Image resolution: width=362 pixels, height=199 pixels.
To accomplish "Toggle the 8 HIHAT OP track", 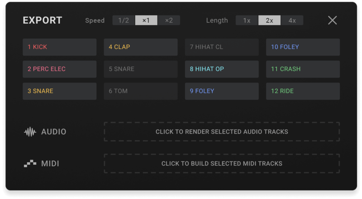I will (x=222, y=69).
